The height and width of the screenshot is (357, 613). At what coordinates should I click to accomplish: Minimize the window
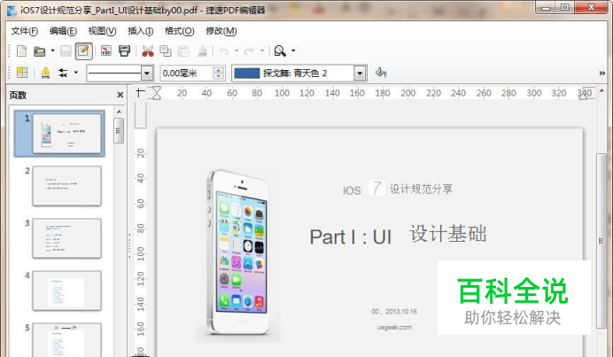point(547,8)
